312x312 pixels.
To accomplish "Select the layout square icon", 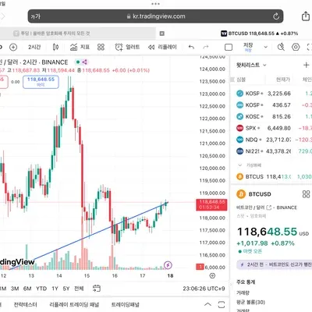I will click(x=229, y=47).
